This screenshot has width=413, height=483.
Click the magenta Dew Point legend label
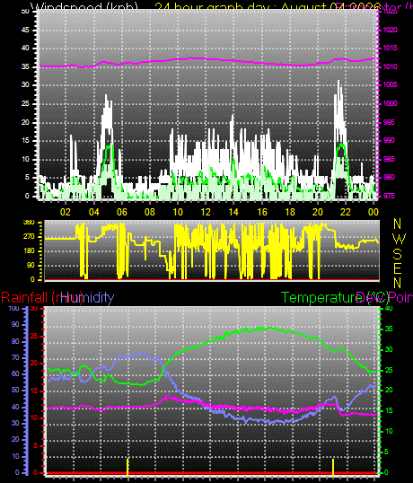tap(384, 298)
